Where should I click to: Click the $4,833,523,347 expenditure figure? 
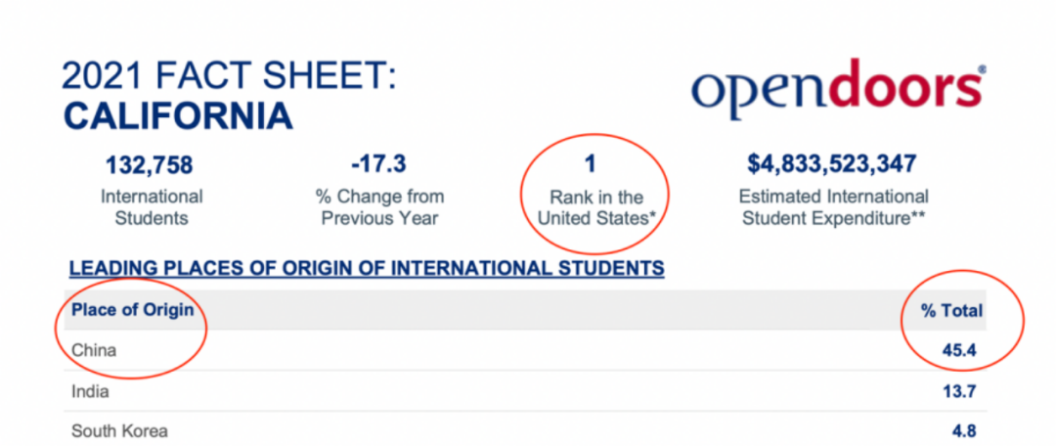pos(832,163)
